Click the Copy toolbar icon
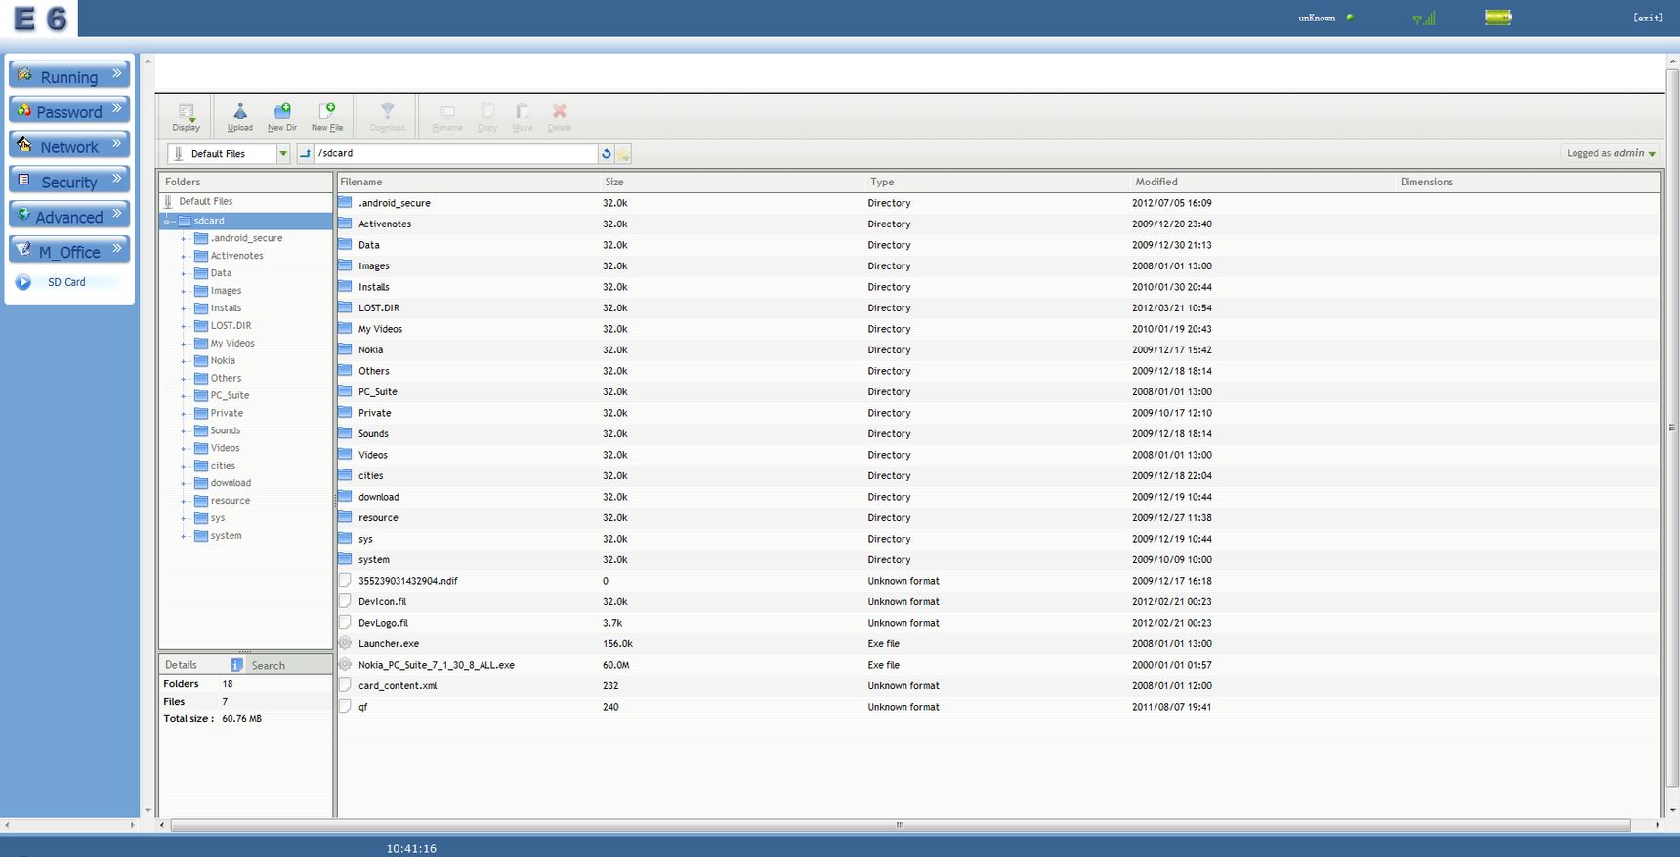1680x857 pixels. (x=487, y=116)
